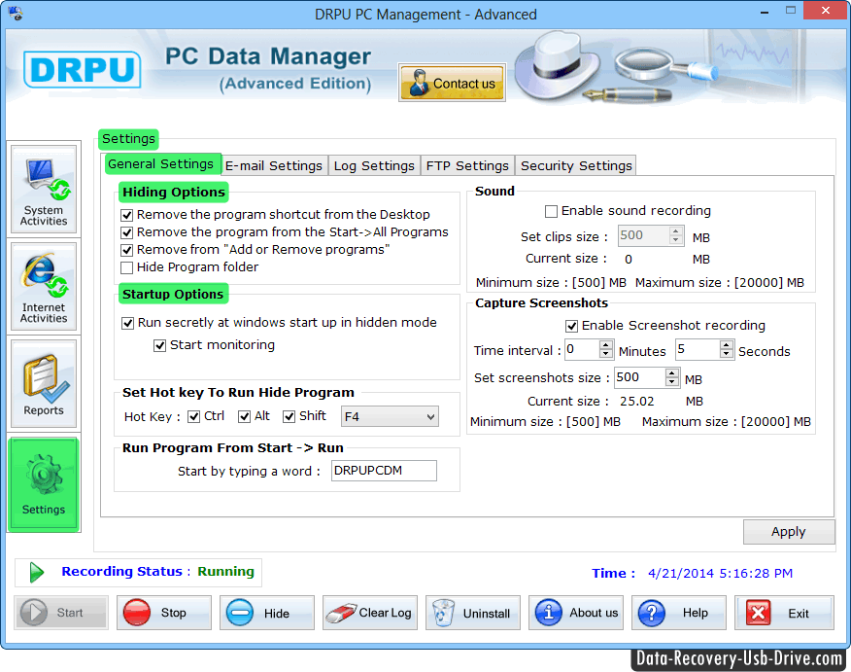Click the Help question mark icon
This screenshot has width=851, height=672.
tap(652, 614)
